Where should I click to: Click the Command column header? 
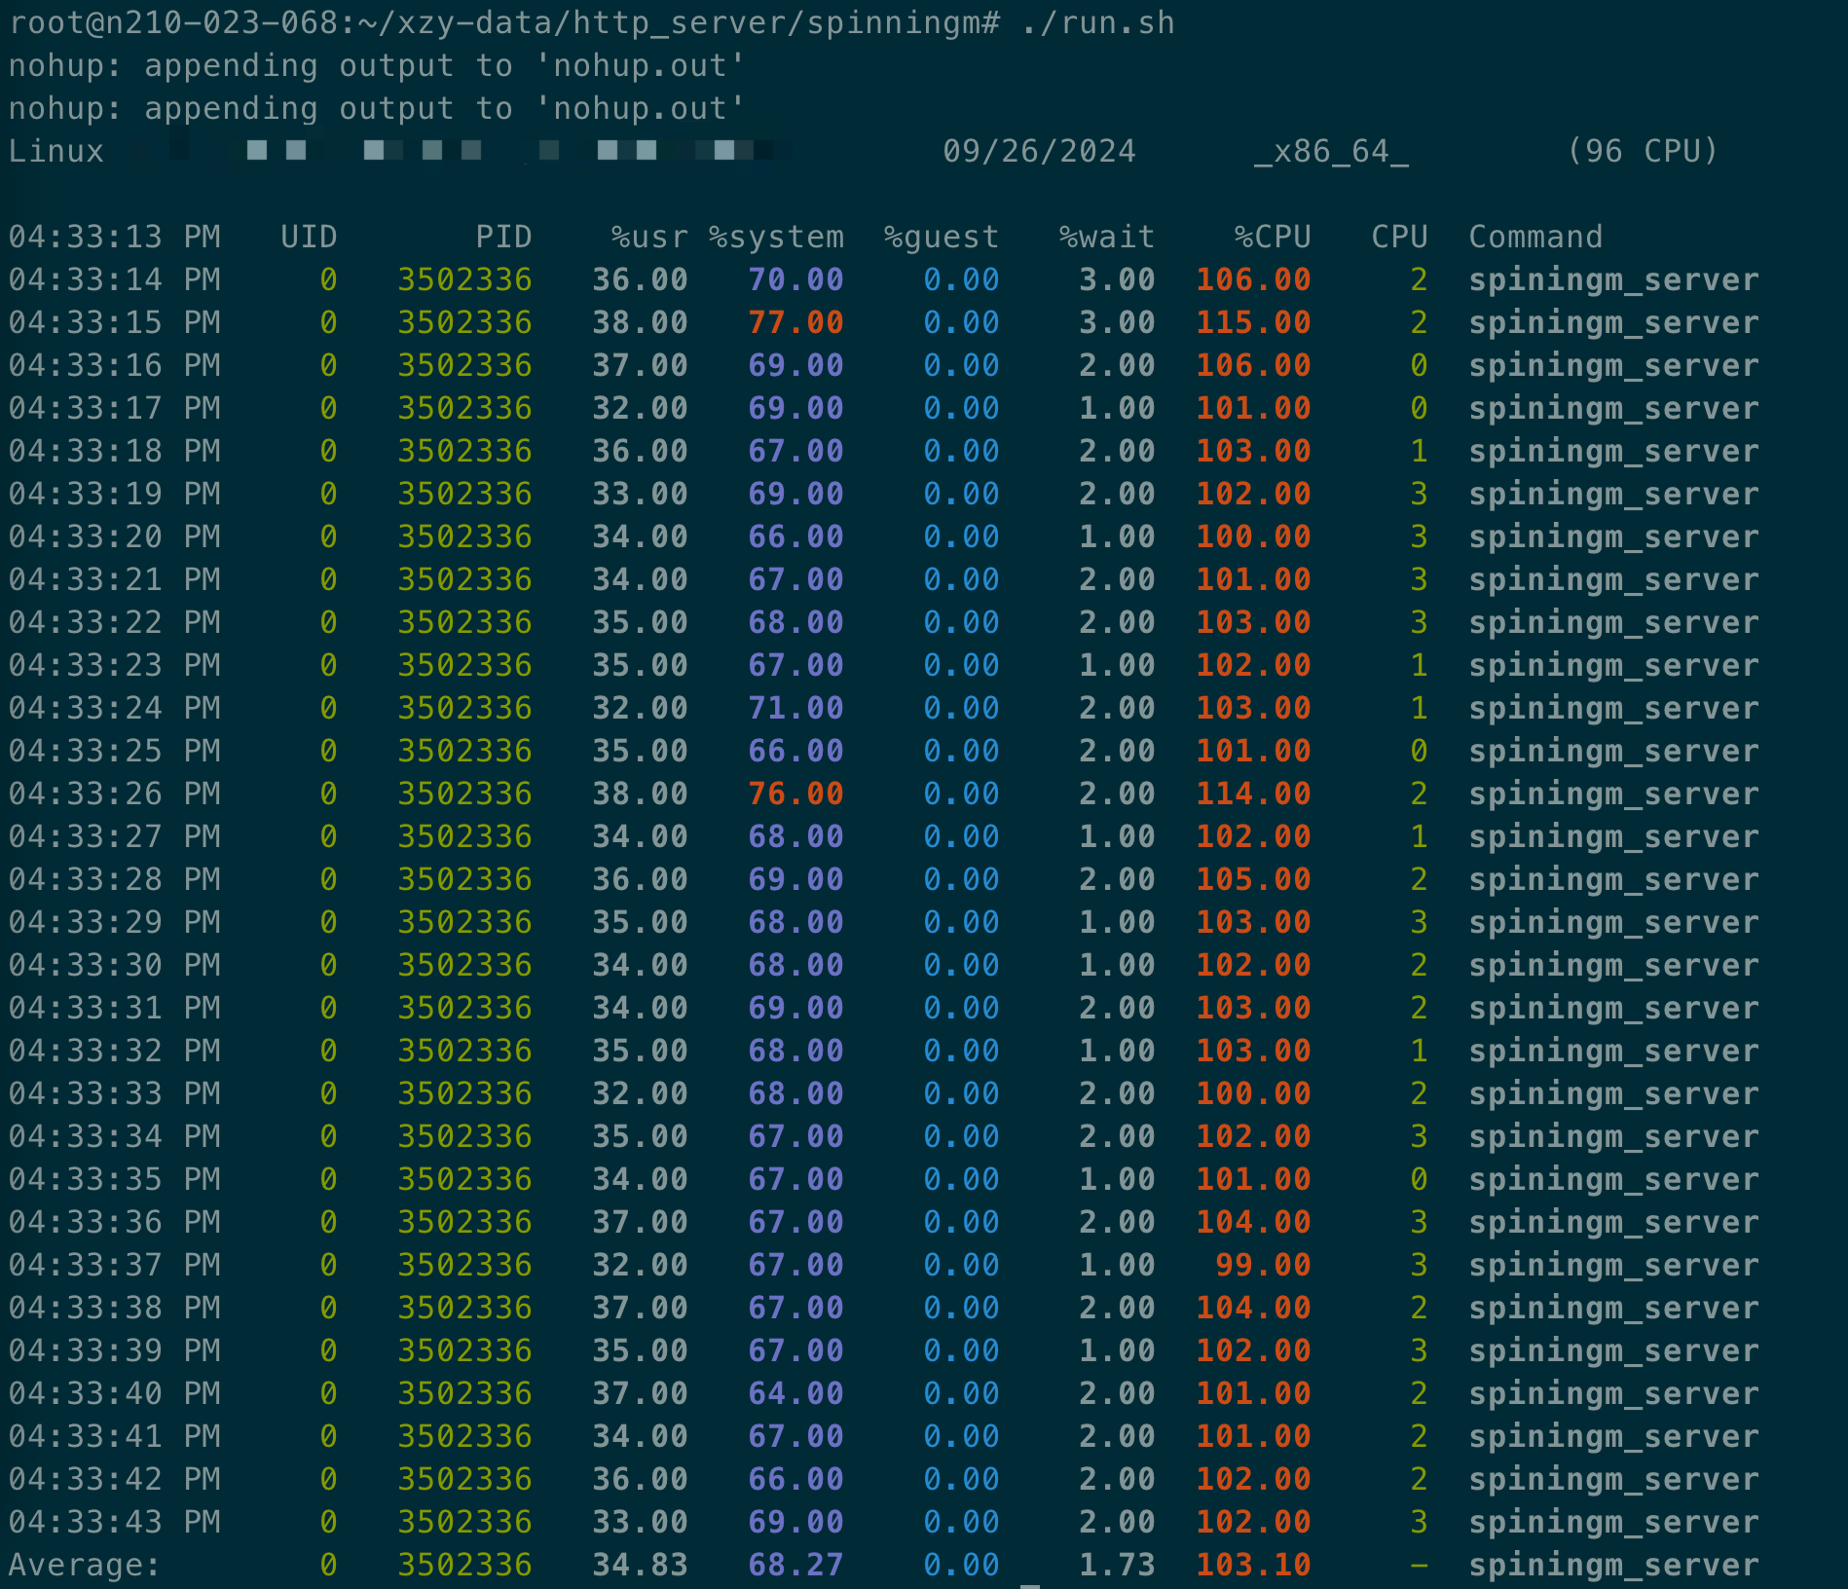pos(1534,237)
